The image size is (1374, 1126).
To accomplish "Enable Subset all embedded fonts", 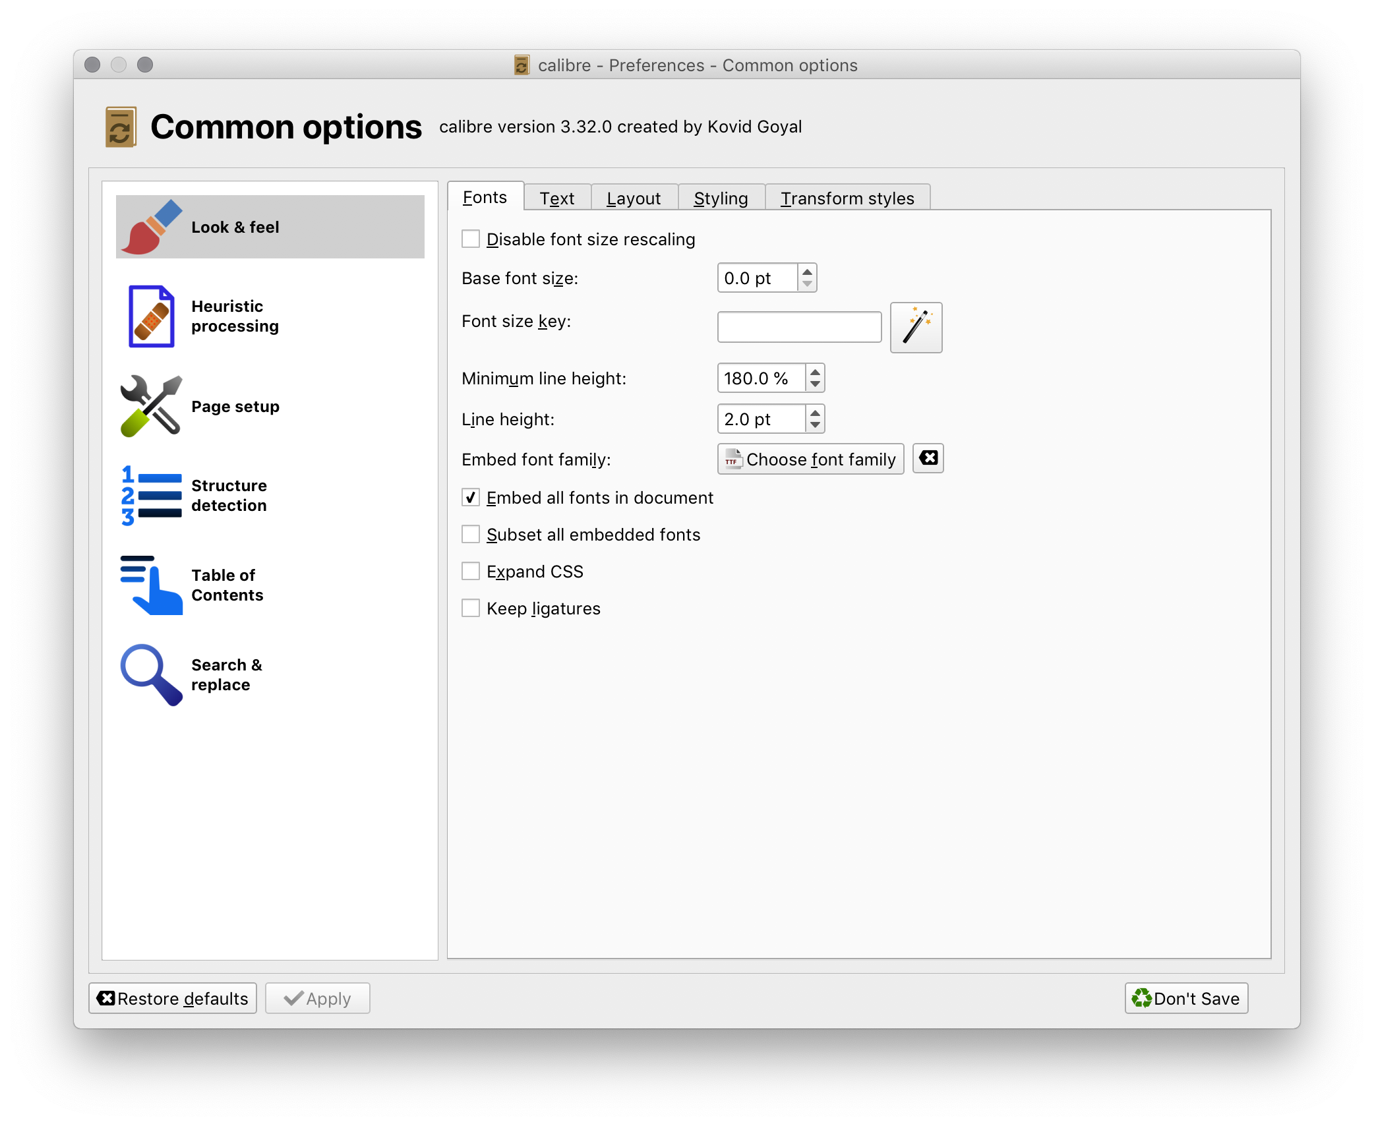I will [x=471, y=534].
